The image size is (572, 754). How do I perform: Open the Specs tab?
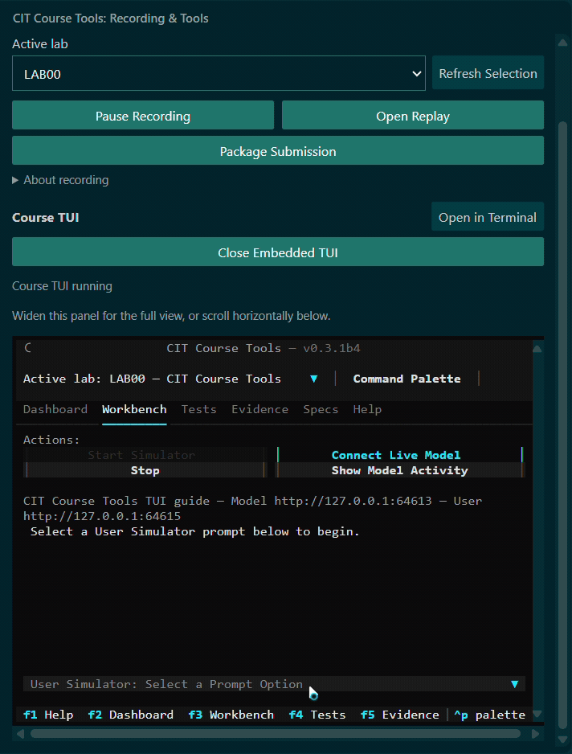[321, 409]
